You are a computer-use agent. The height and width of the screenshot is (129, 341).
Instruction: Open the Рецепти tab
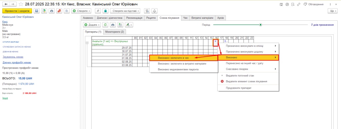[151, 18]
